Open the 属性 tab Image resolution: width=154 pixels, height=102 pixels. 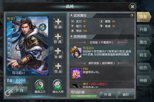pyautogui.click(x=144, y=42)
